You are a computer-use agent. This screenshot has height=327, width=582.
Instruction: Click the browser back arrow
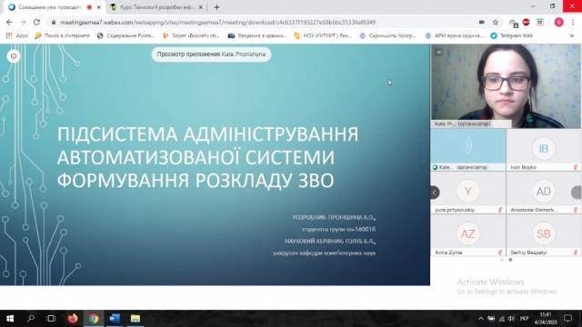[x=9, y=22]
